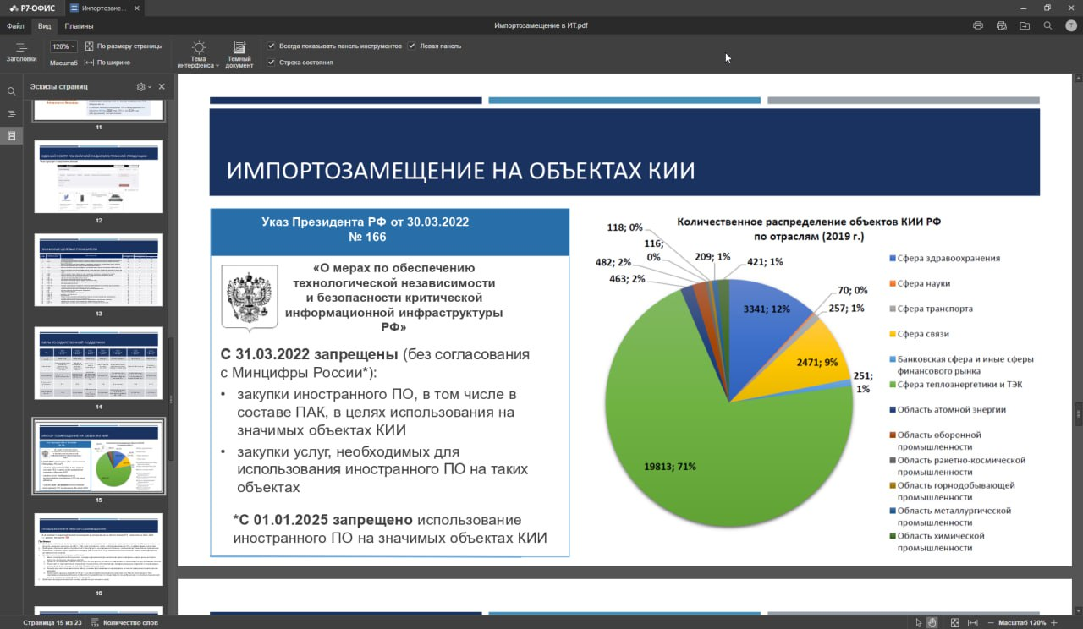Toggle the Левая панель checkbox
Viewport: 1083px width, 629px height.
tap(412, 46)
